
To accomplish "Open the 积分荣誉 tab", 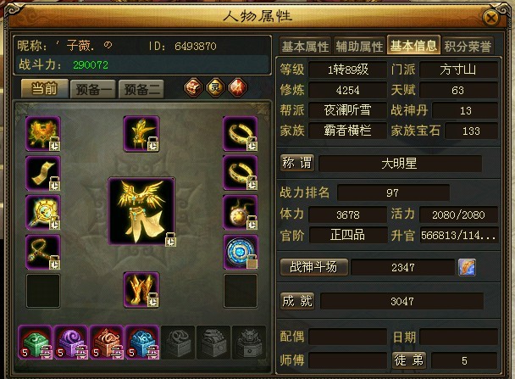I will point(468,47).
